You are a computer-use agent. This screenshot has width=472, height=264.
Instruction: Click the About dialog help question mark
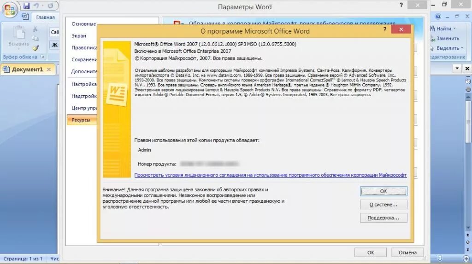(385, 29)
